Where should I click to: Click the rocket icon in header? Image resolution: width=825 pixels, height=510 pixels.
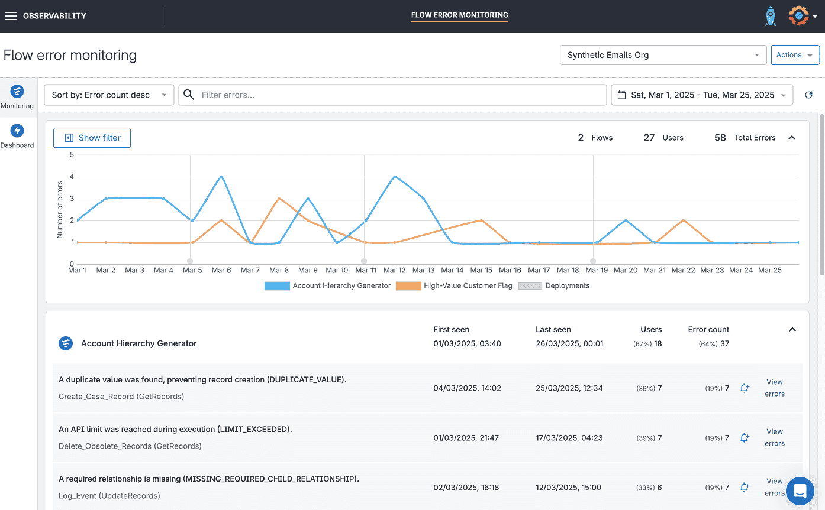pos(770,16)
